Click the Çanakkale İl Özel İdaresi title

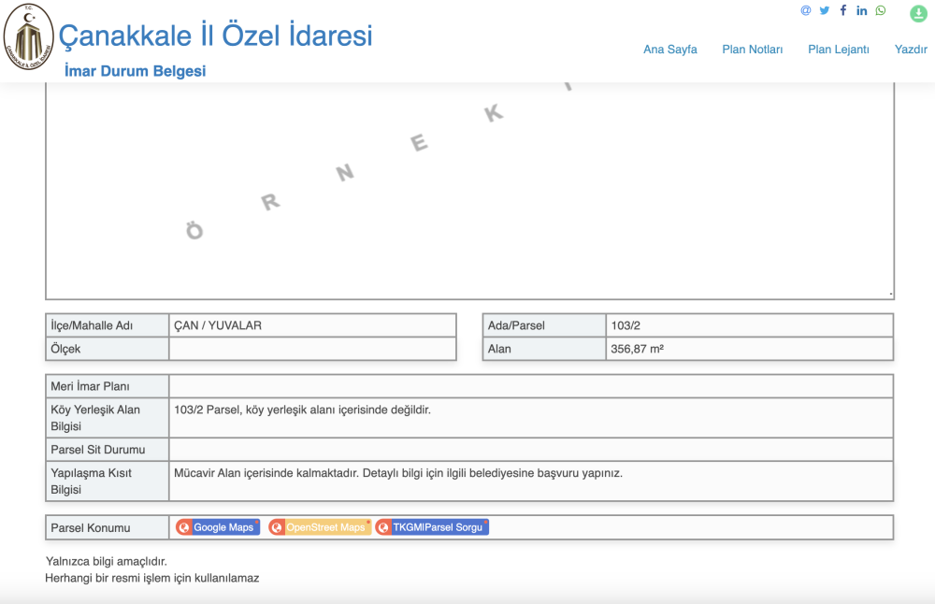tap(215, 36)
